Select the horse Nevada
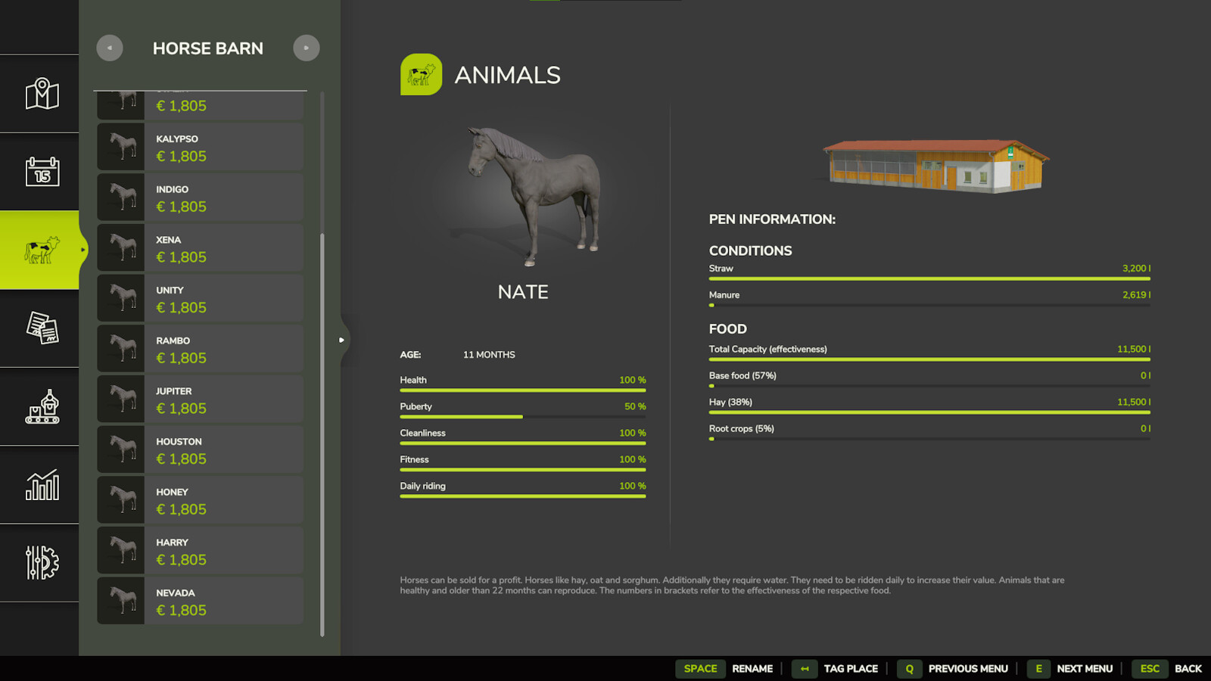 [199, 601]
